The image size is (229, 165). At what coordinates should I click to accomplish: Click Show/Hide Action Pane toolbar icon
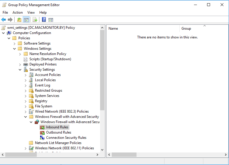pos(51,20)
